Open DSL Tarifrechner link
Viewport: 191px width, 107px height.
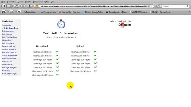pos(10,37)
